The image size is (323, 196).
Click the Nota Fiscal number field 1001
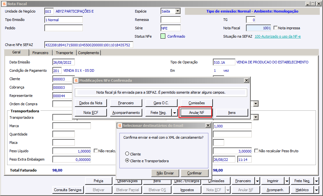[258, 28]
